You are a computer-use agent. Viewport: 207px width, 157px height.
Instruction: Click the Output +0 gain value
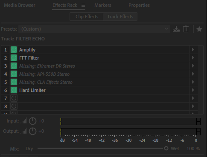41,131
